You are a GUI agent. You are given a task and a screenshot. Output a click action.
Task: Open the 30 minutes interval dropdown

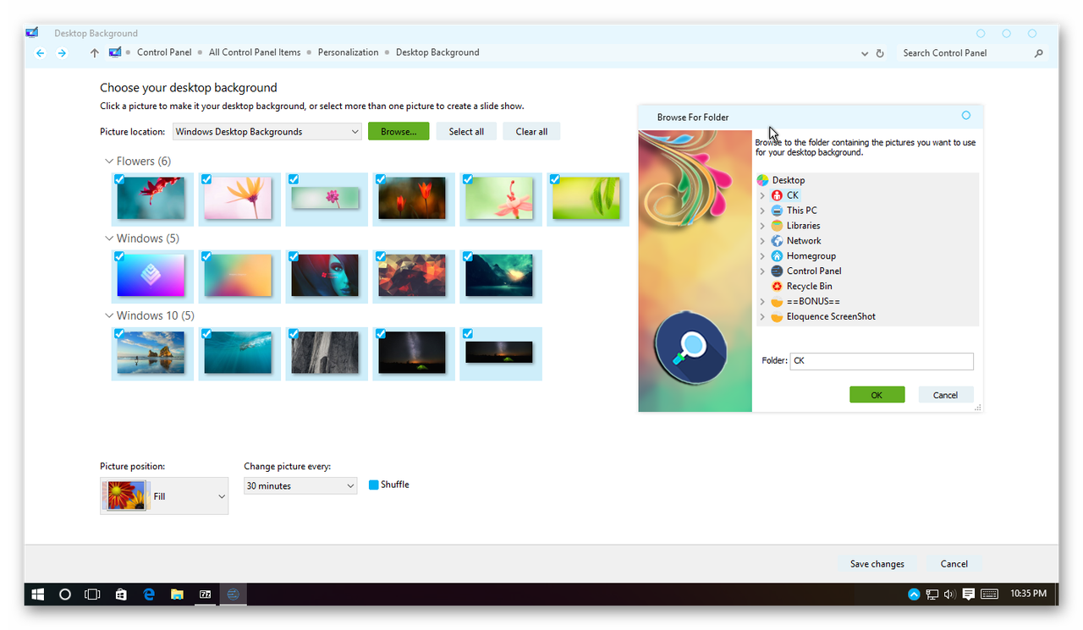(x=300, y=485)
